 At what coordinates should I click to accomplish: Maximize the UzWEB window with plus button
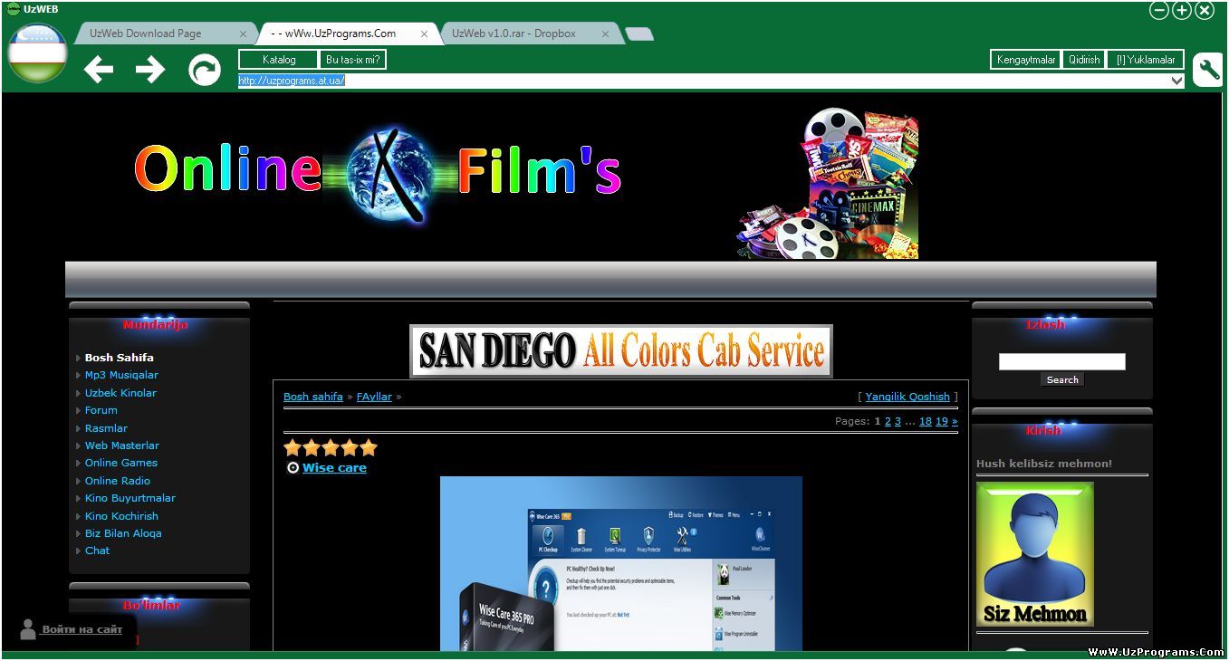[1182, 10]
